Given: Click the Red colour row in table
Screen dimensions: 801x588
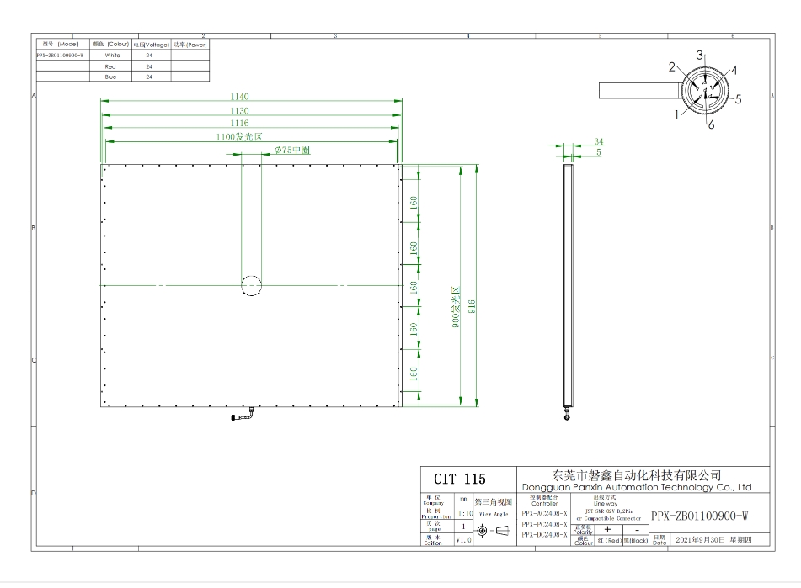Looking at the screenshot, I should [109, 66].
